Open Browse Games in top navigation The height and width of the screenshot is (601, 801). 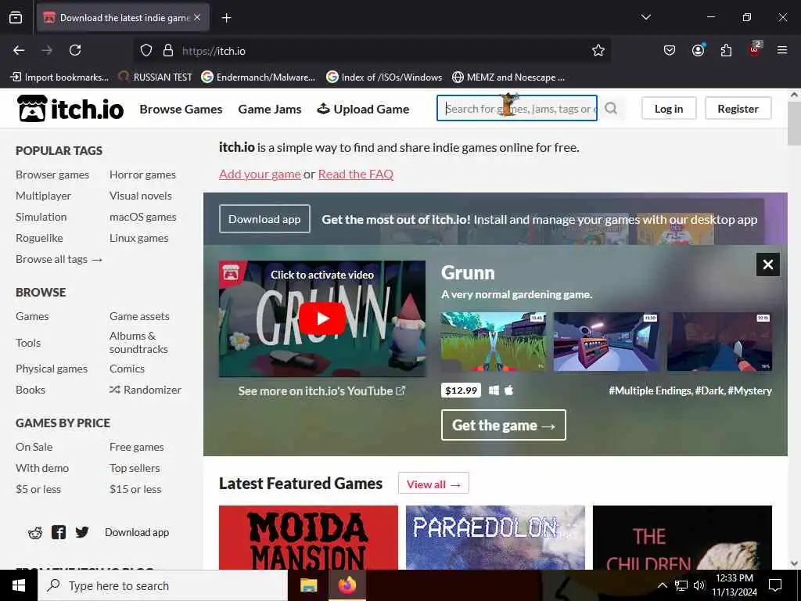pyautogui.click(x=181, y=109)
